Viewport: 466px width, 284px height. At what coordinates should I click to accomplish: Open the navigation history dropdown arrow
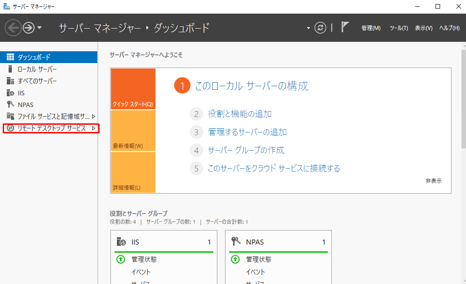[x=40, y=28]
